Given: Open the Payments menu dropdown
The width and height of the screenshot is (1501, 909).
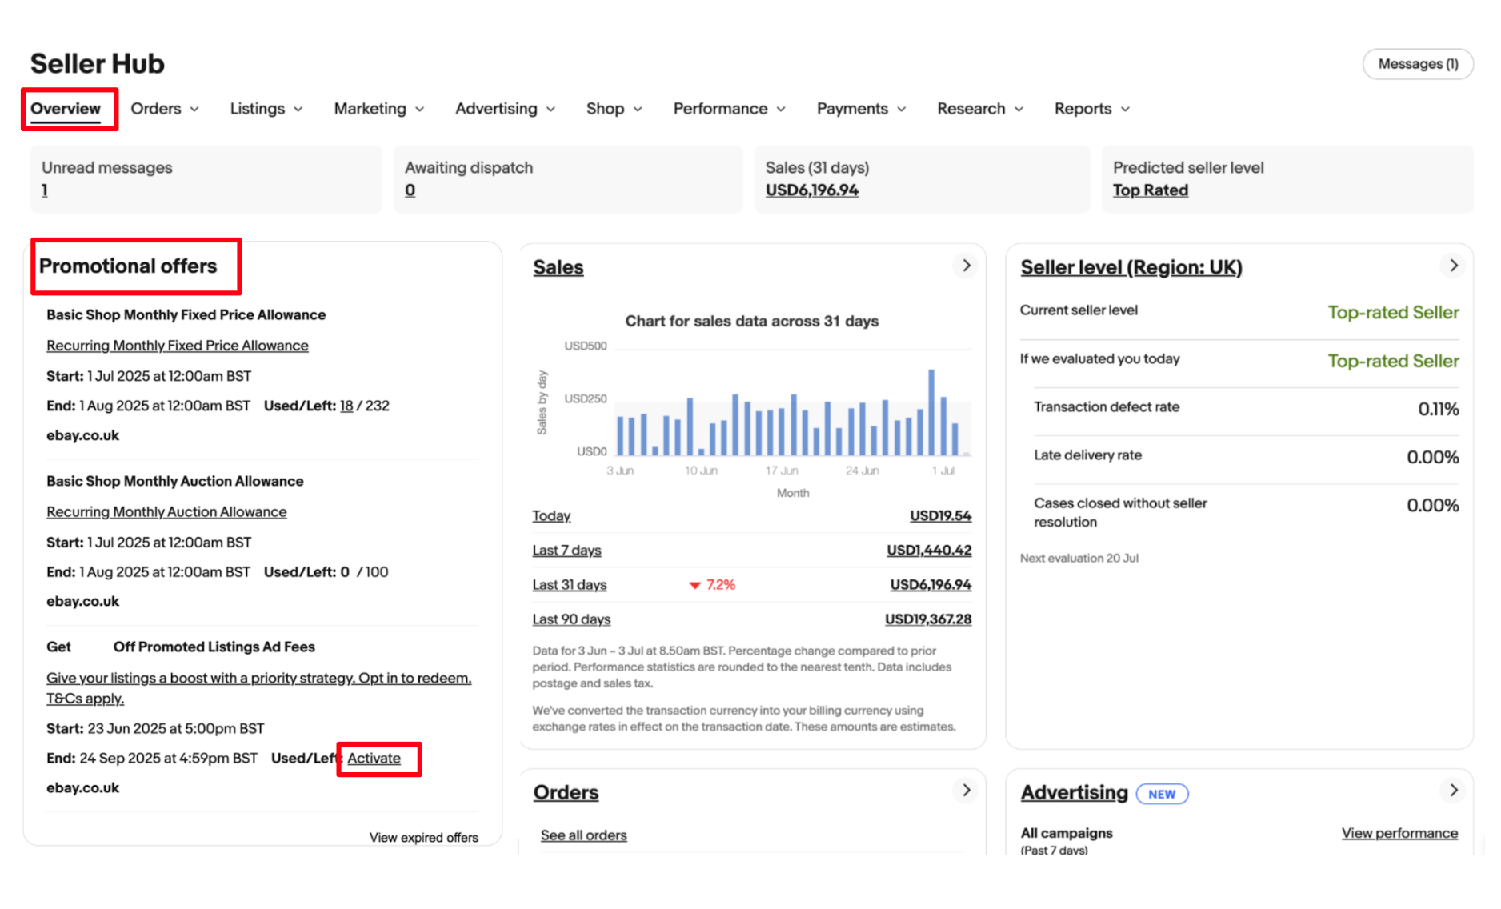Looking at the screenshot, I should click(862, 109).
